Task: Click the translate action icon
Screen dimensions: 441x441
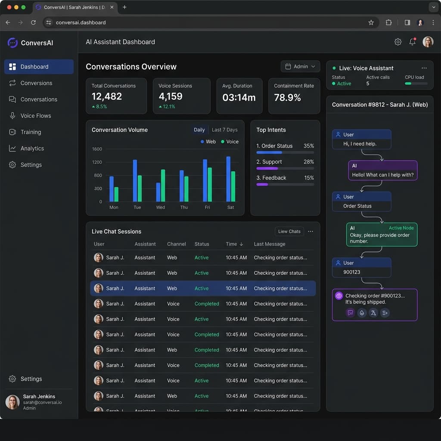Action: point(373,313)
